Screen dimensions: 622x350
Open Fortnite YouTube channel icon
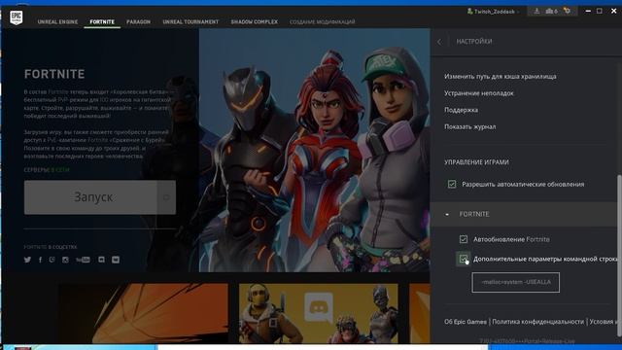click(83, 260)
